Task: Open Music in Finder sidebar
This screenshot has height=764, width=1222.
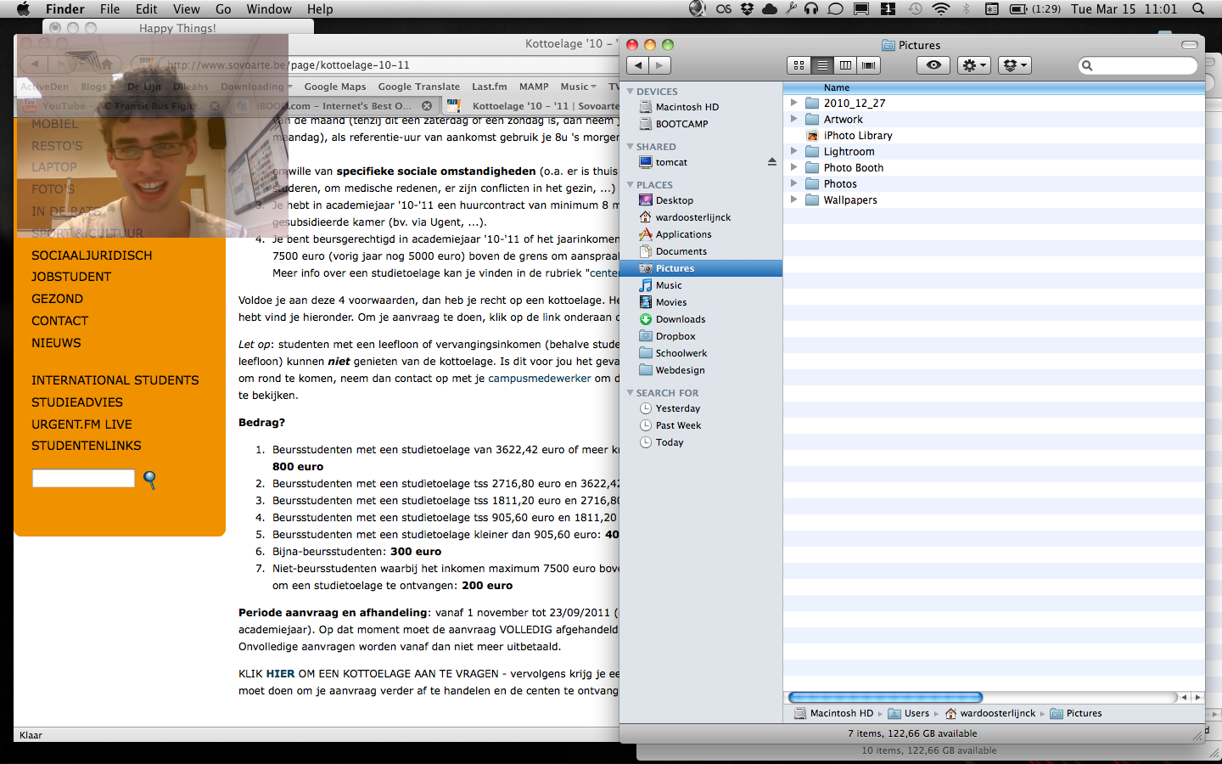Action: coord(669,285)
